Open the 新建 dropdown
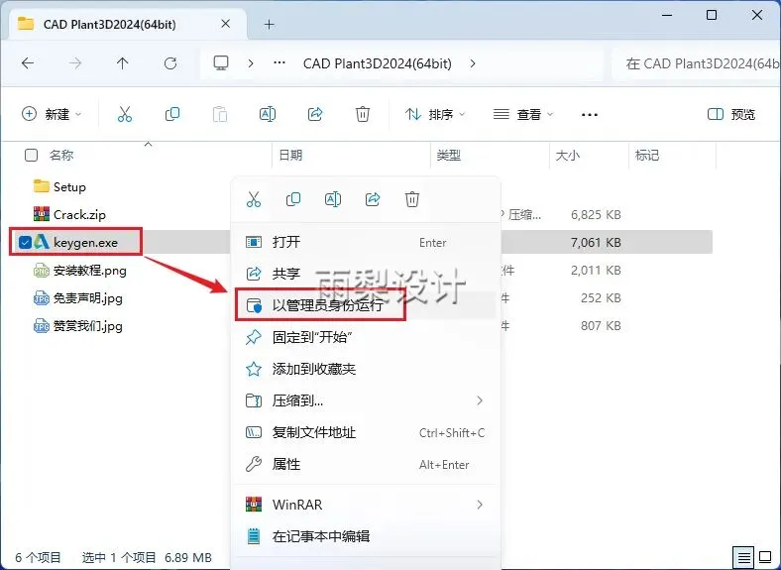Image resolution: width=781 pixels, height=570 pixels. click(x=52, y=115)
